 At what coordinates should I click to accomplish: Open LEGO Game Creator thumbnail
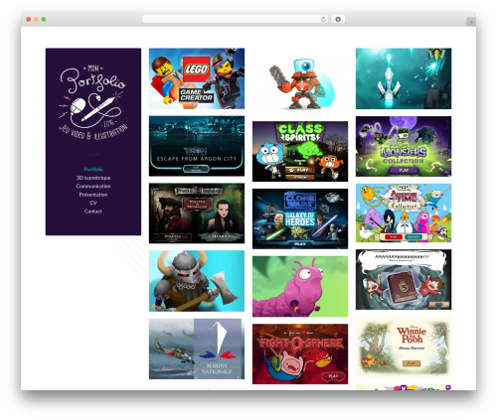point(197,78)
